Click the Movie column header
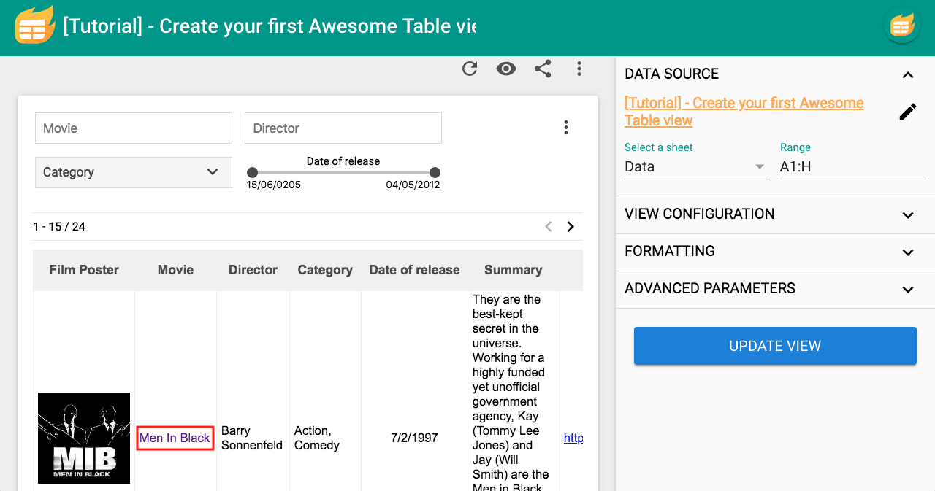The image size is (935, 491). (175, 270)
